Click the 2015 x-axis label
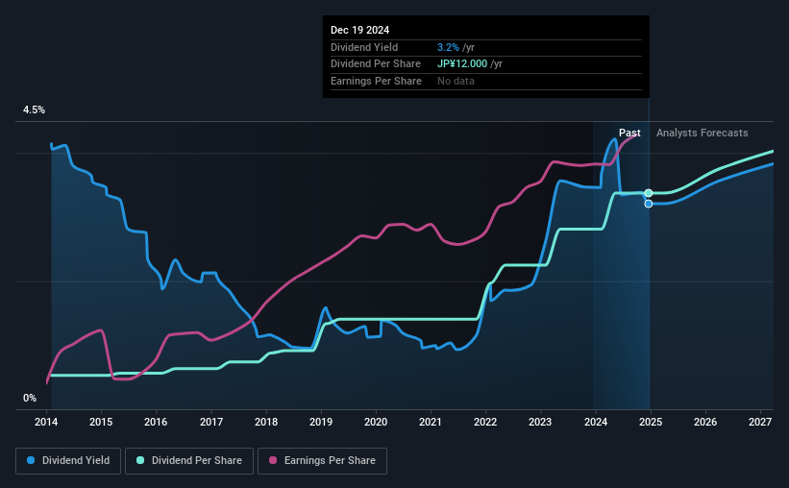Viewport: 789px width, 488px height. pos(101,422)
